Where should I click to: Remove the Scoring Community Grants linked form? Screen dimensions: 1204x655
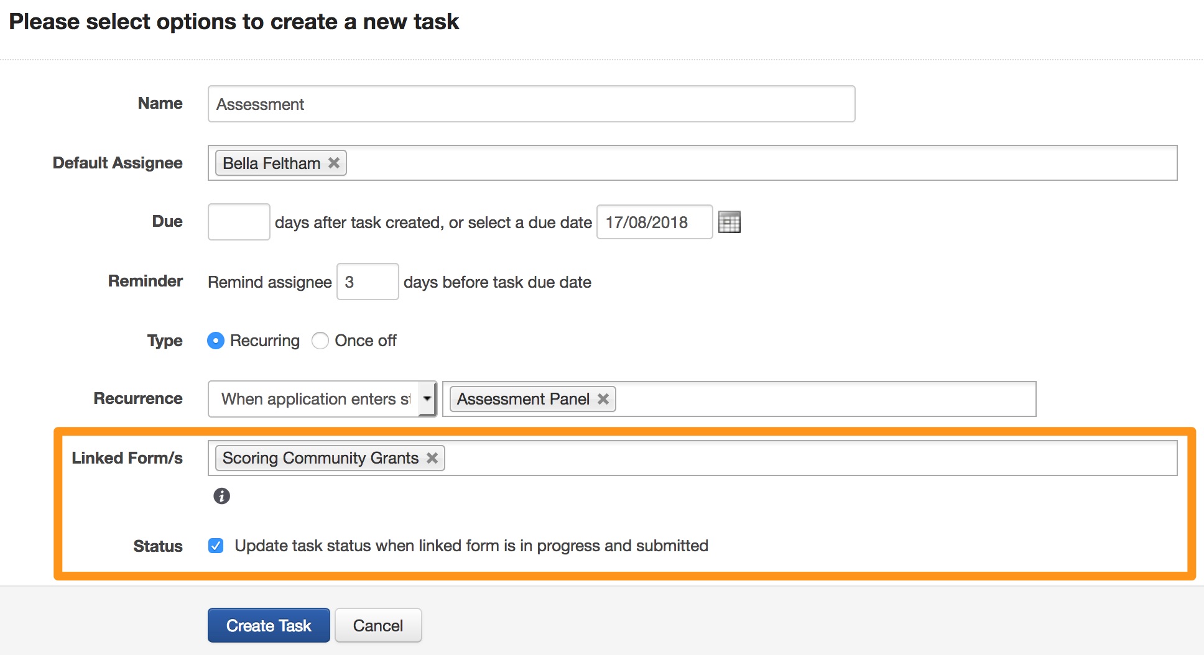click(432, 458)
